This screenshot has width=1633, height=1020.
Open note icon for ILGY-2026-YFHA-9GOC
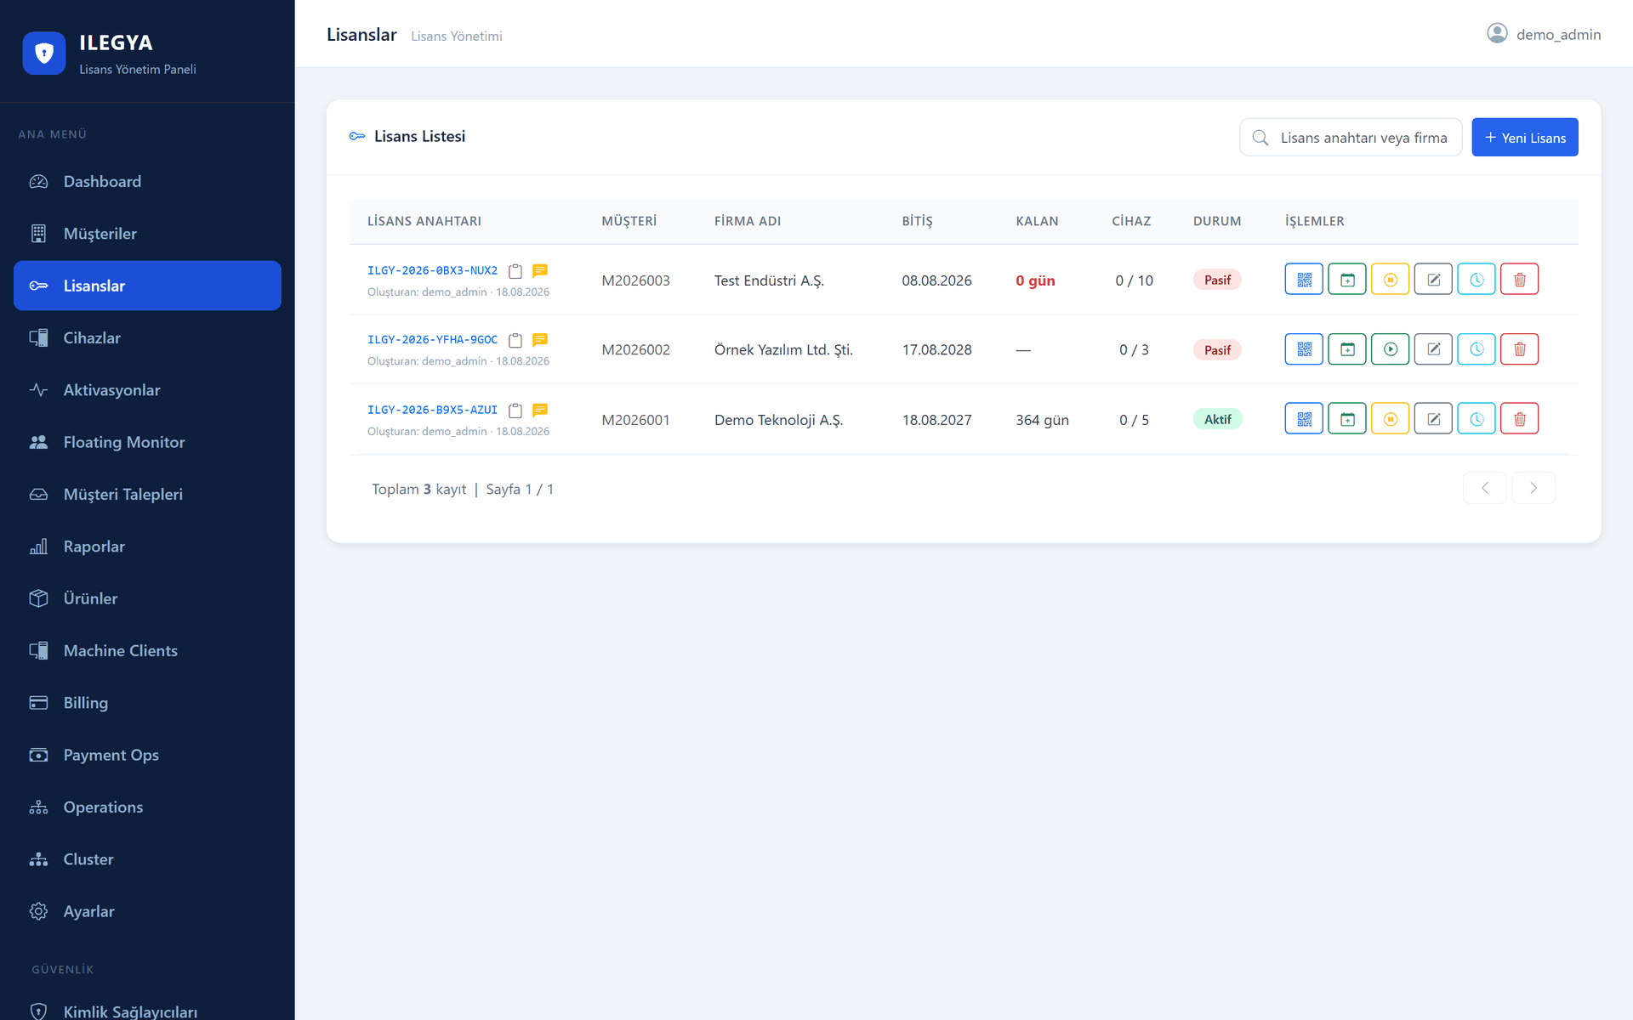pos(540,340)
